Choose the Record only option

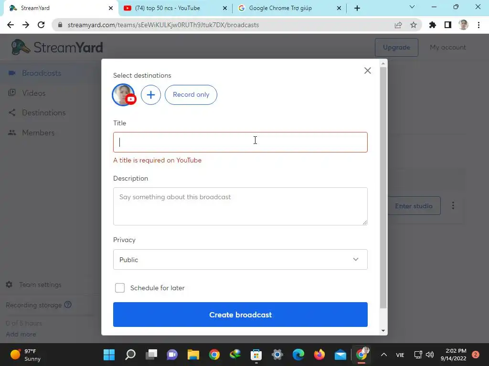pos(191,95)
